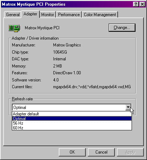Click the Properties dialog title bar

pos(67,4)
